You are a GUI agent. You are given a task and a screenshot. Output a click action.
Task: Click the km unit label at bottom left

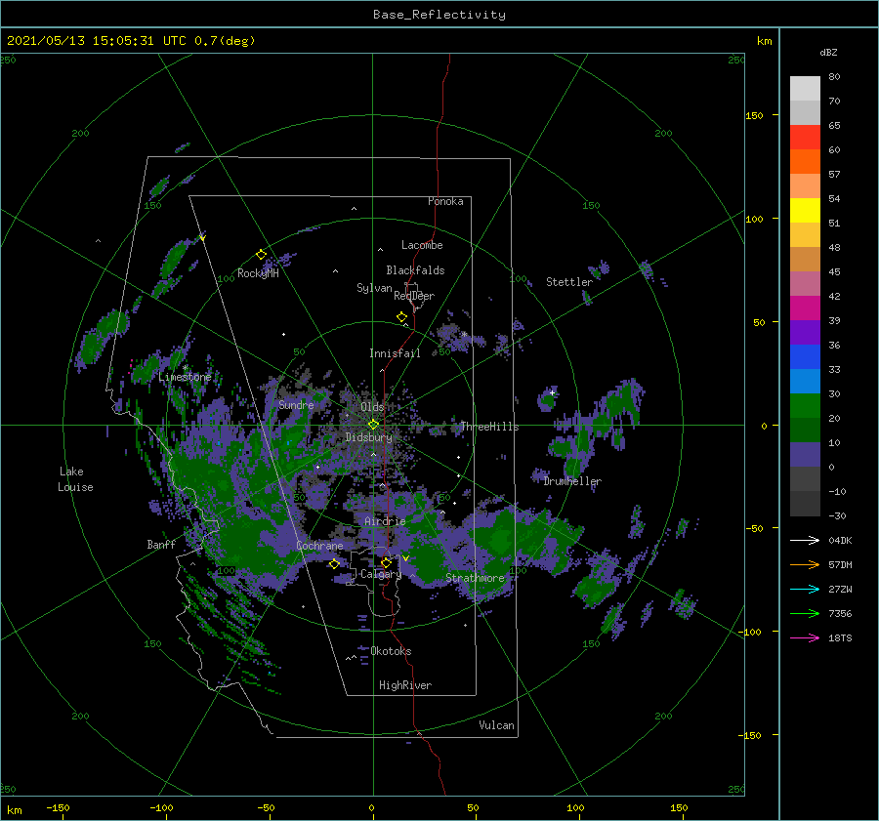click(x=14, y=810)
